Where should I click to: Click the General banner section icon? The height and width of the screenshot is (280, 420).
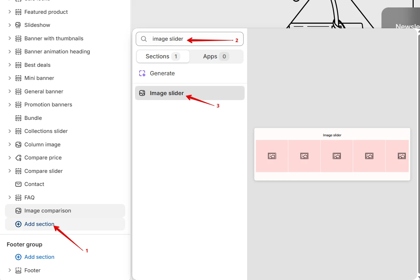point(18,92)
